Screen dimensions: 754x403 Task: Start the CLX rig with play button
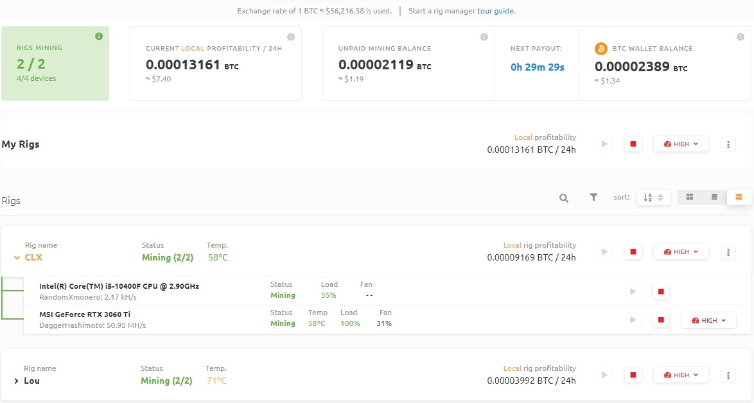point(604,252)
